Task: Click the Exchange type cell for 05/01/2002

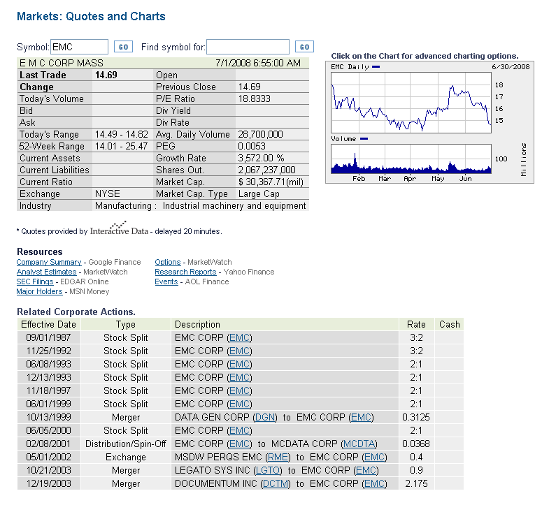Action: [x=125, y=457]
